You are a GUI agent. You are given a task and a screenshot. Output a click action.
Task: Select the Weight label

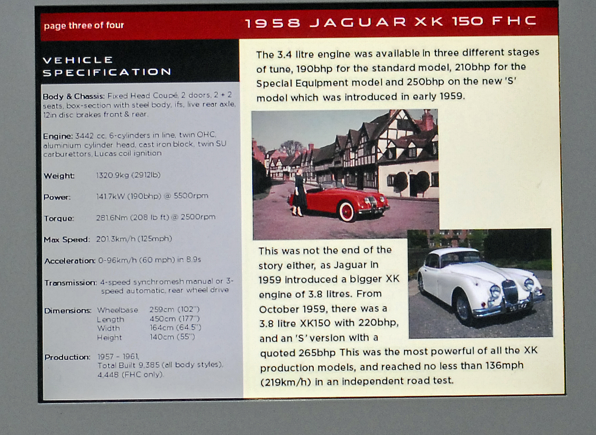[x=59, y=176]
